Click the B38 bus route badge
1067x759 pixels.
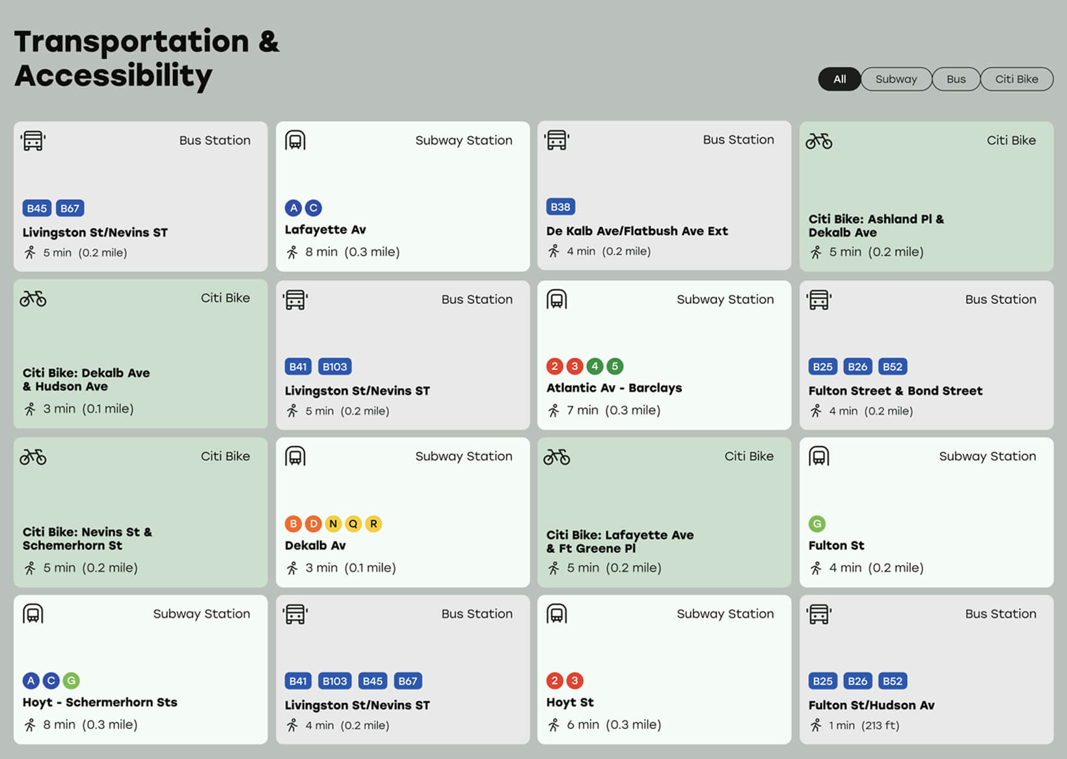(x=560, y=207)
